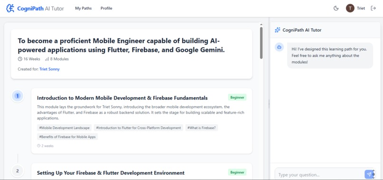
Task: Select step 1 circle in the timeline
Action: point(17,96)
